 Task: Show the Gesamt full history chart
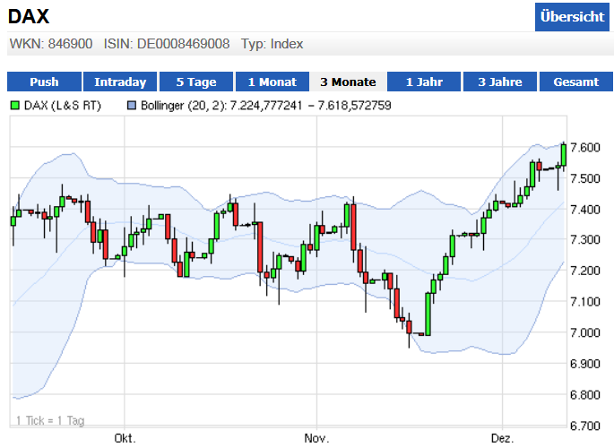[576, 82]
